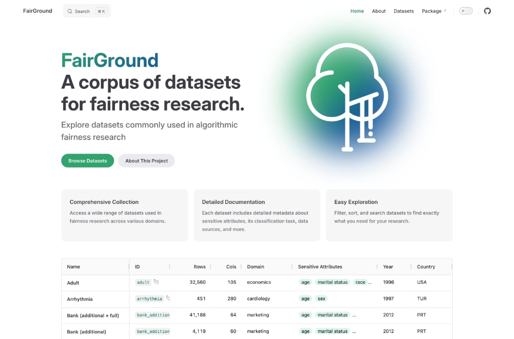Sort table by the Year column header
Screen dimensions: 514x339
tap(388, 267)
